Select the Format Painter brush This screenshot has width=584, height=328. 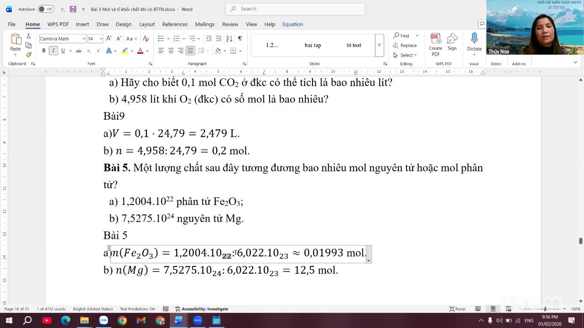pos(28,55)
